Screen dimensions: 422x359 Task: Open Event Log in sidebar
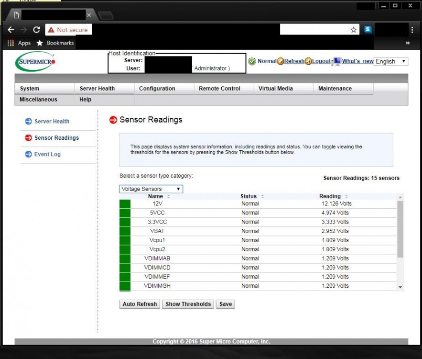click(x=47, y=154)
